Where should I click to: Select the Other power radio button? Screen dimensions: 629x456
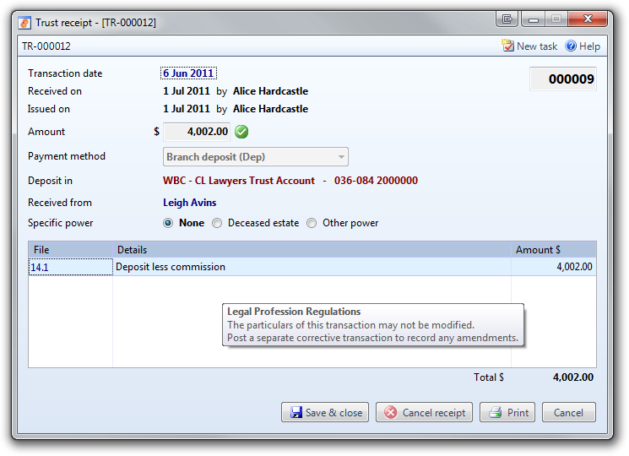(312, 223)
